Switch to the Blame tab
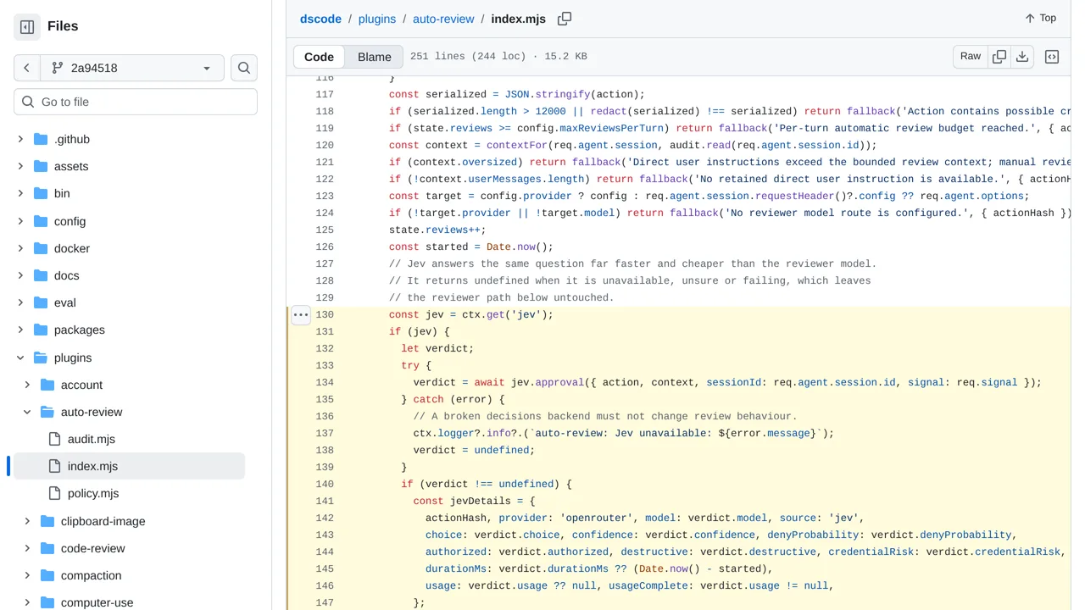 (x=375, y=57)
